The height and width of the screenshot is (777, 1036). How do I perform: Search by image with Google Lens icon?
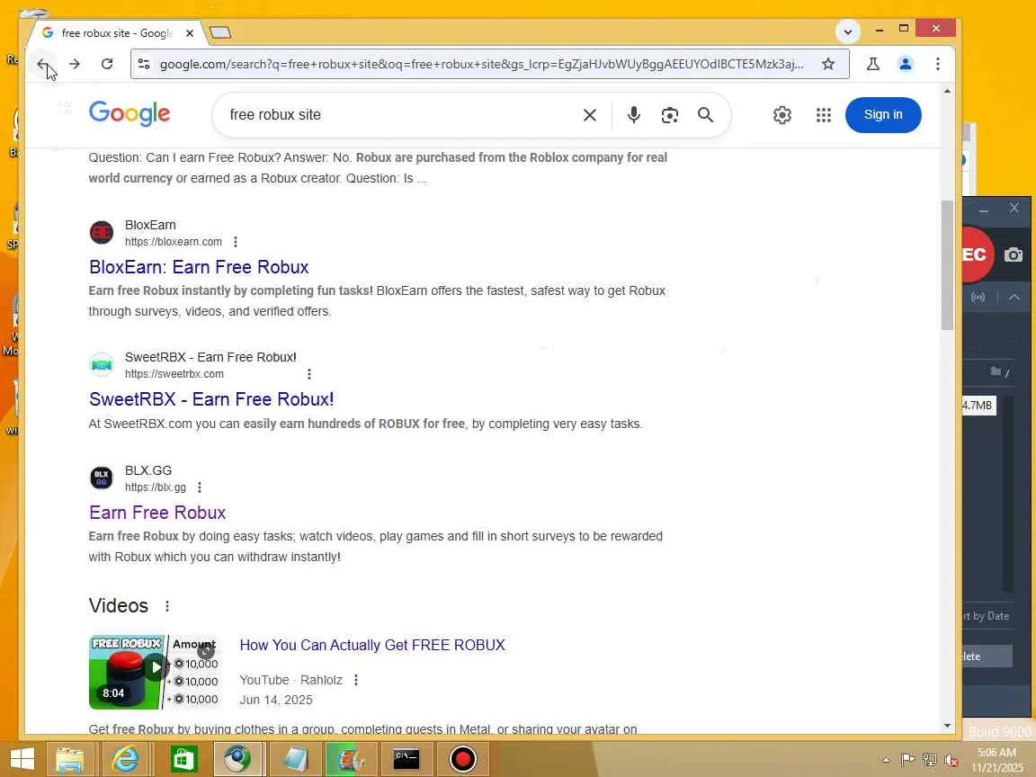(x=670, y=115)
